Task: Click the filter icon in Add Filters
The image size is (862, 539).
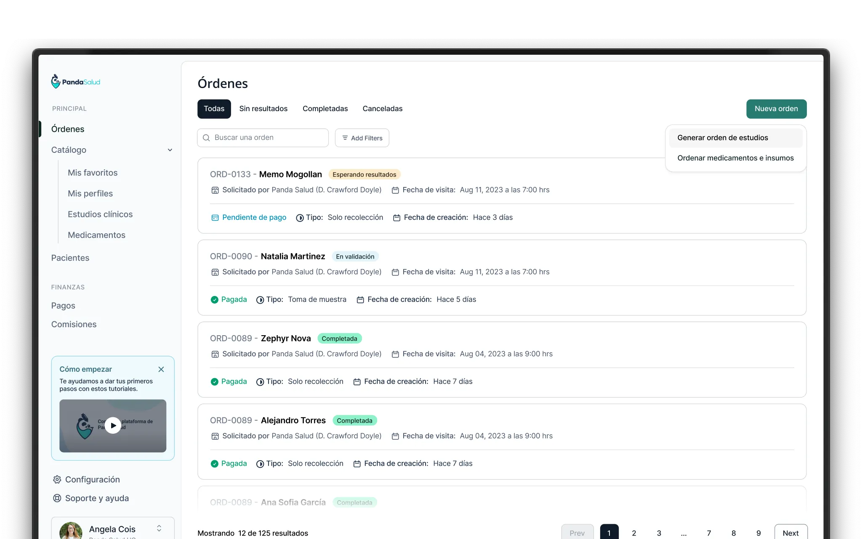Action: (x=345, y=138)
